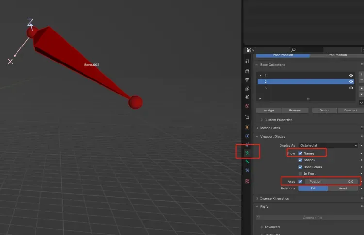Click the properties search magnifier icon
This screenshot has height=235, width=364.
coord(294,50)
